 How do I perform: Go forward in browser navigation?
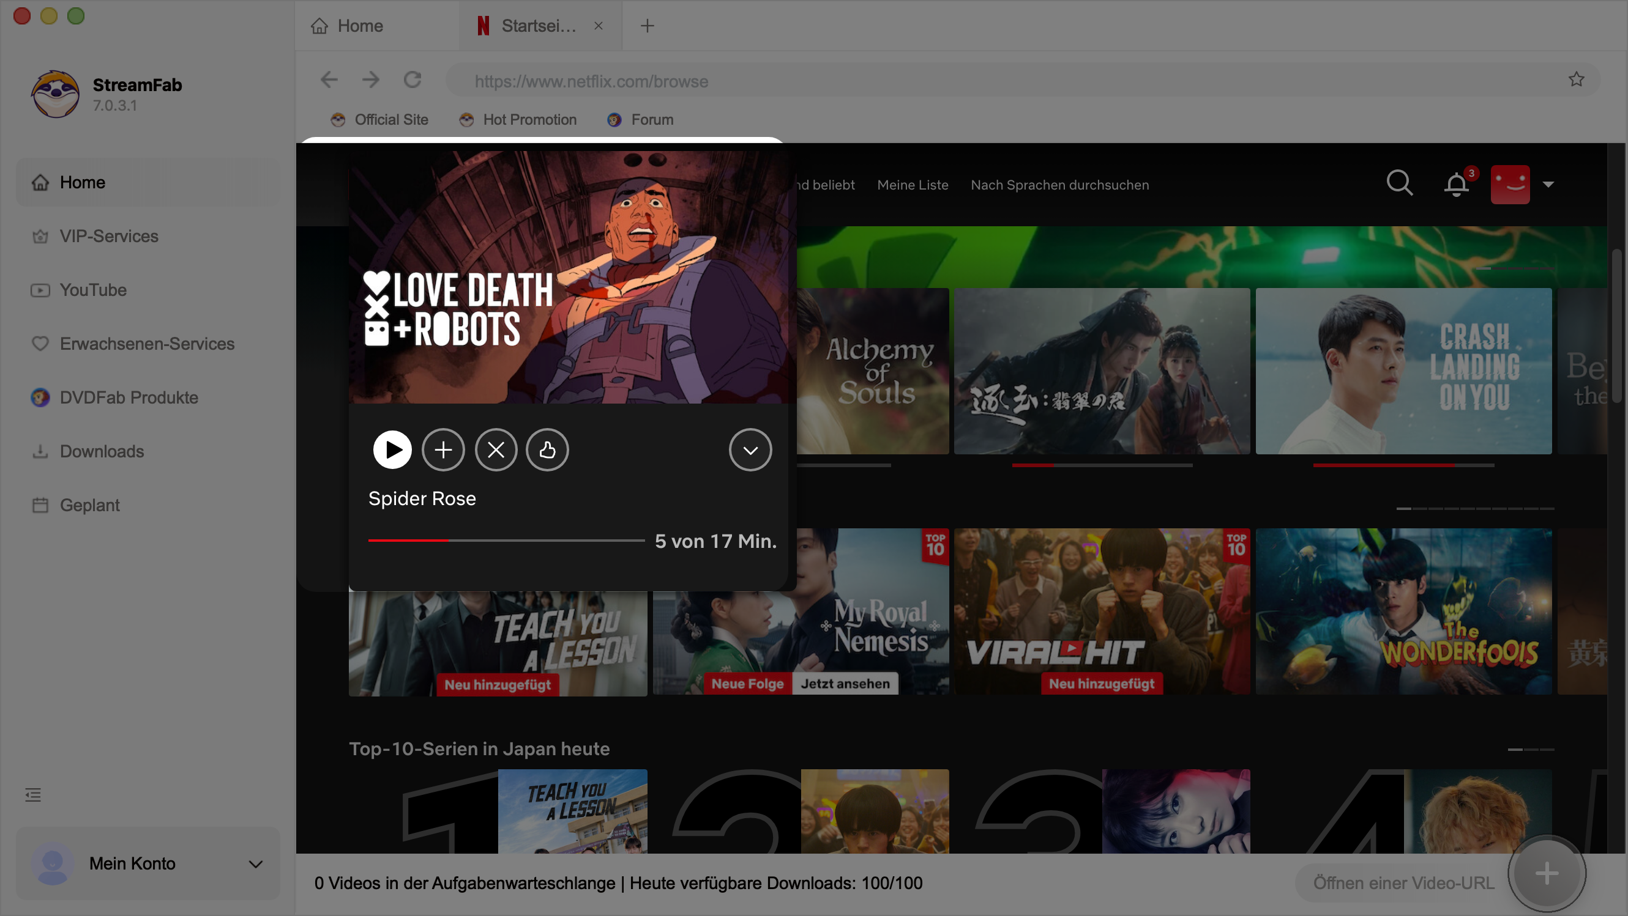(x=371, y=79)
